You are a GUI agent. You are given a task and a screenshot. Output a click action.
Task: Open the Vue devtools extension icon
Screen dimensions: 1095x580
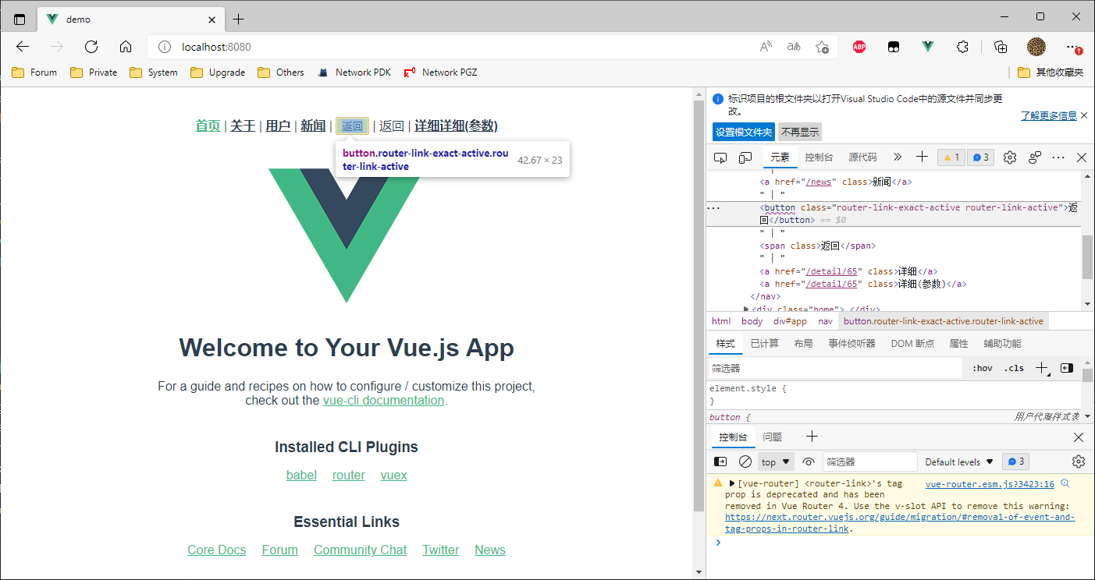[927, 47]
